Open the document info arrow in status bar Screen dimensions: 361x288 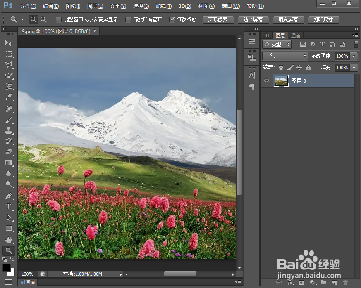click(x=120, y=274)
